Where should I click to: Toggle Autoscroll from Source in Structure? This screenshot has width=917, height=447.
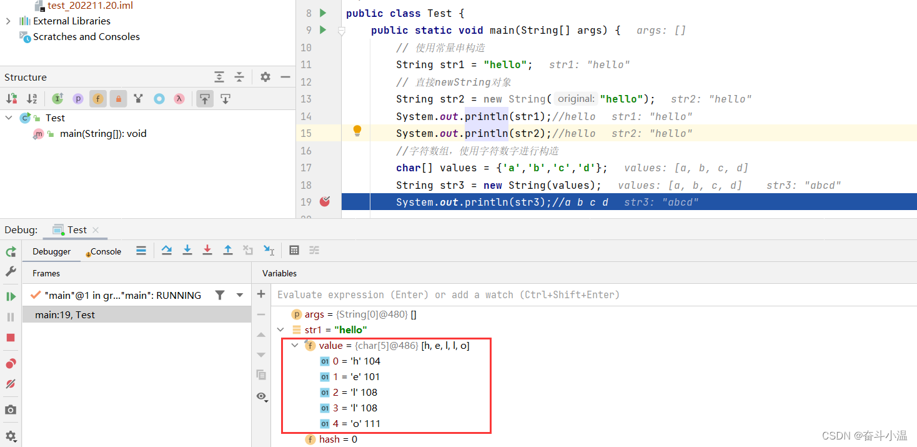click(226, 98)
